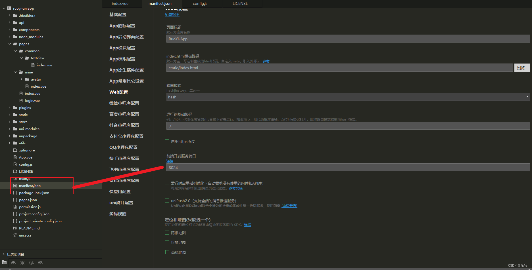
Task: Click the folder icon beside uni_modules
Action: coord(15,129)
